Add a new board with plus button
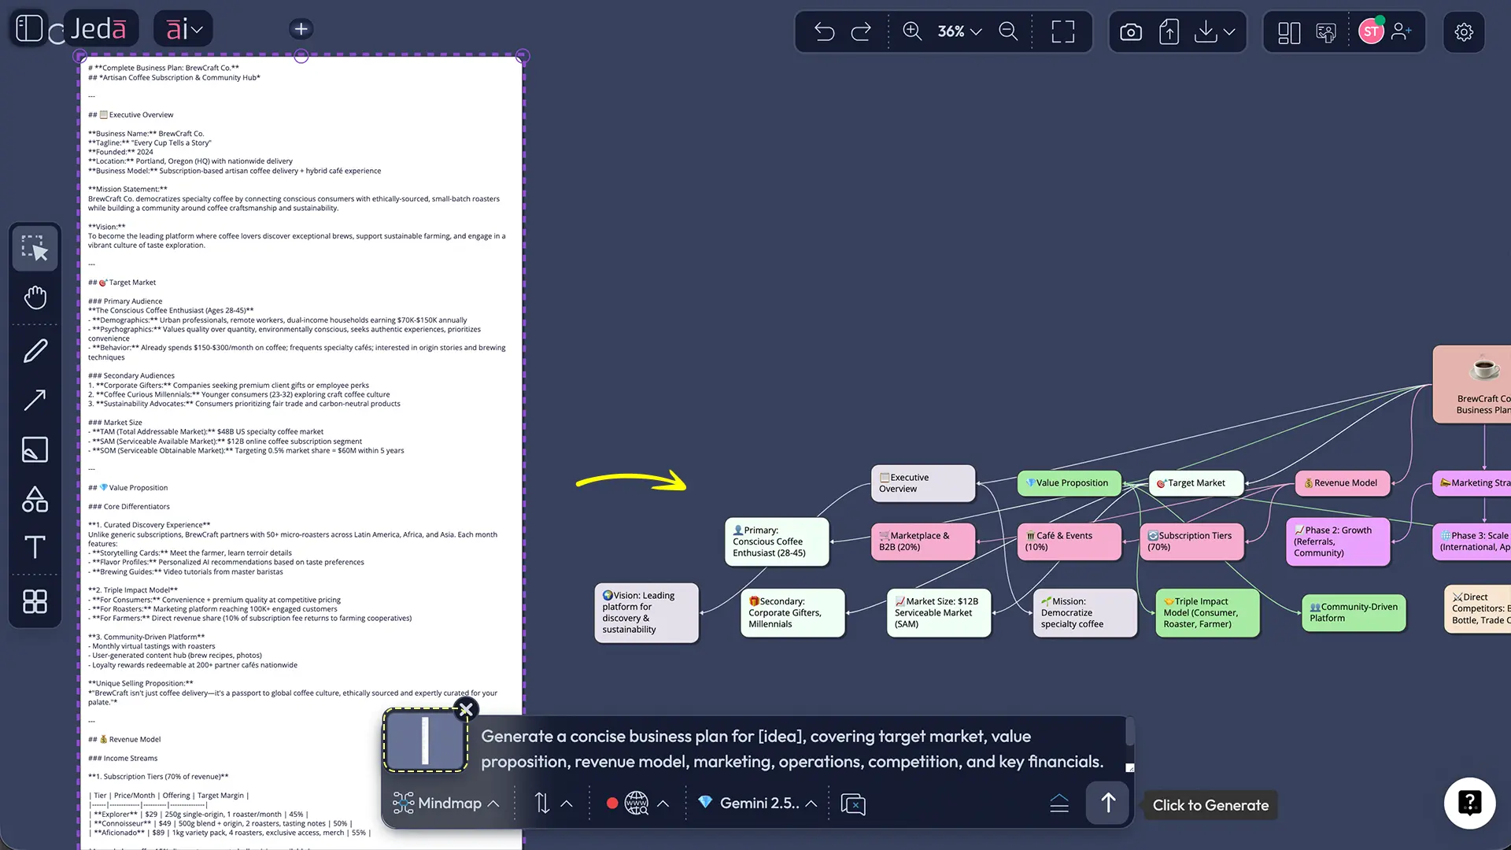The image size is (1511, 850). tap(301, 29)
